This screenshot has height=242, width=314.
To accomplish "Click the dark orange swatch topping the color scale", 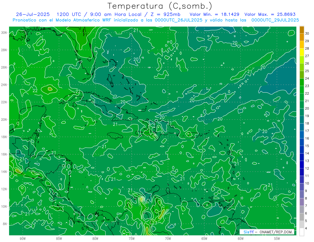I will click(302, 30).
